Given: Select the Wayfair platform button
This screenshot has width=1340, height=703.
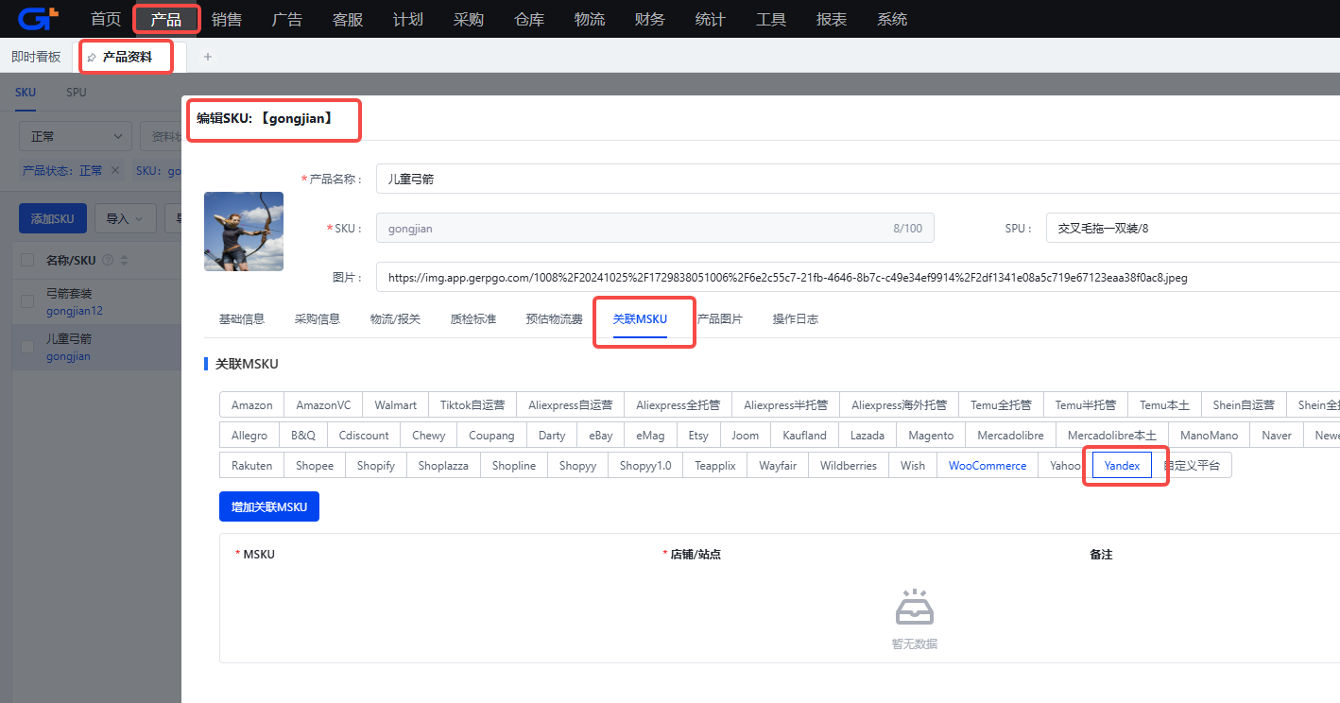Looking at the screenshot, I should (x=778, y=466).
